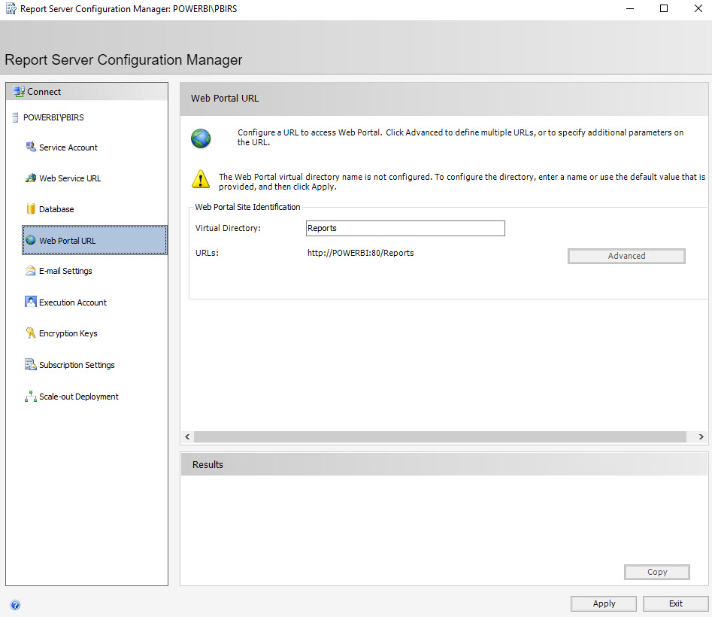Click the title bar application icon

(x=11, y=8)
